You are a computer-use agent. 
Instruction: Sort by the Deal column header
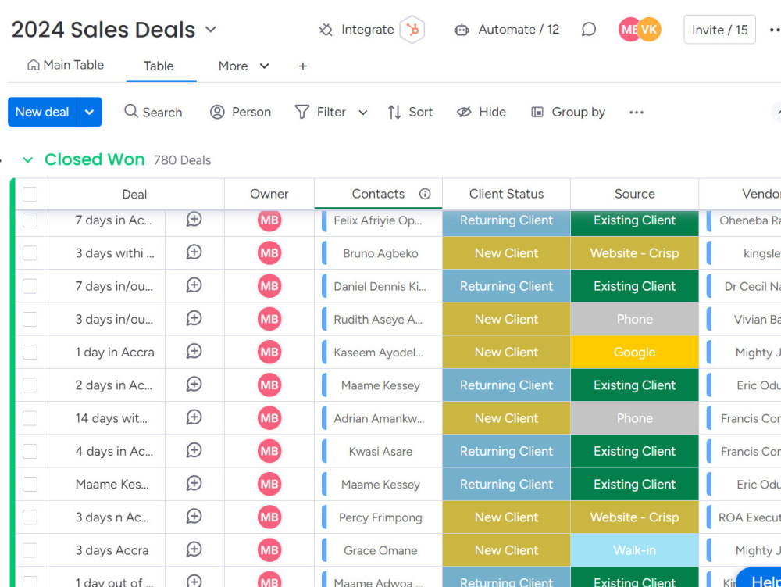coord(134,195)
